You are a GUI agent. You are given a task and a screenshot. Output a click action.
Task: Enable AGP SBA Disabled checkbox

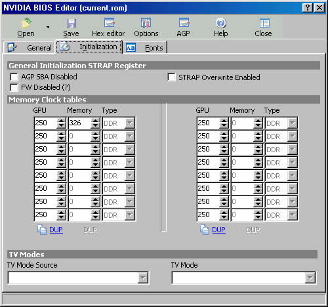(14, 77)
